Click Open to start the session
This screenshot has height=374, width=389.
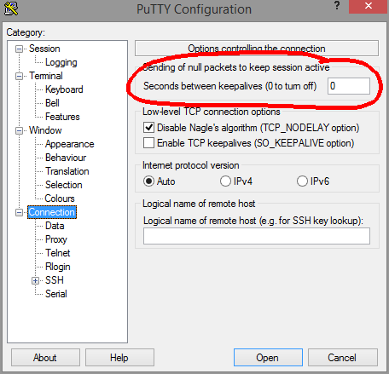(x=268, y=358)
